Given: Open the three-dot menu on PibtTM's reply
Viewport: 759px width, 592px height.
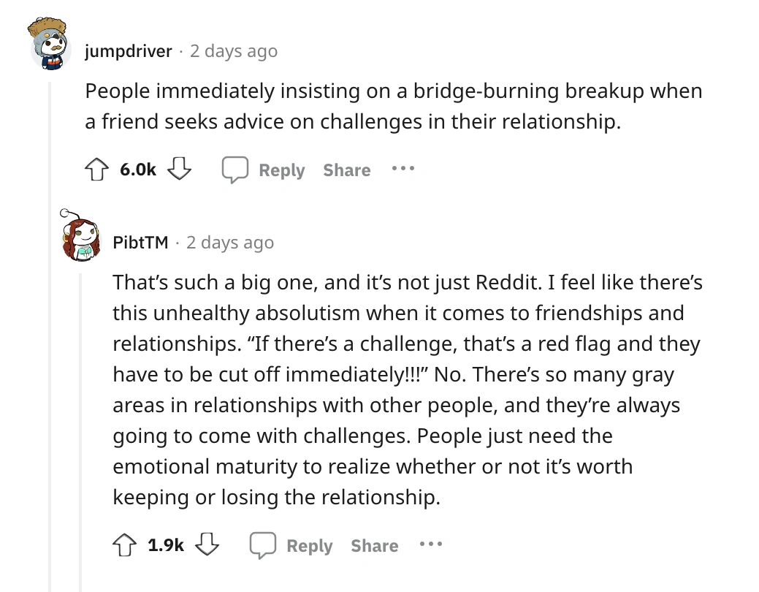Looking at the screenshot, I should point(430,544).
